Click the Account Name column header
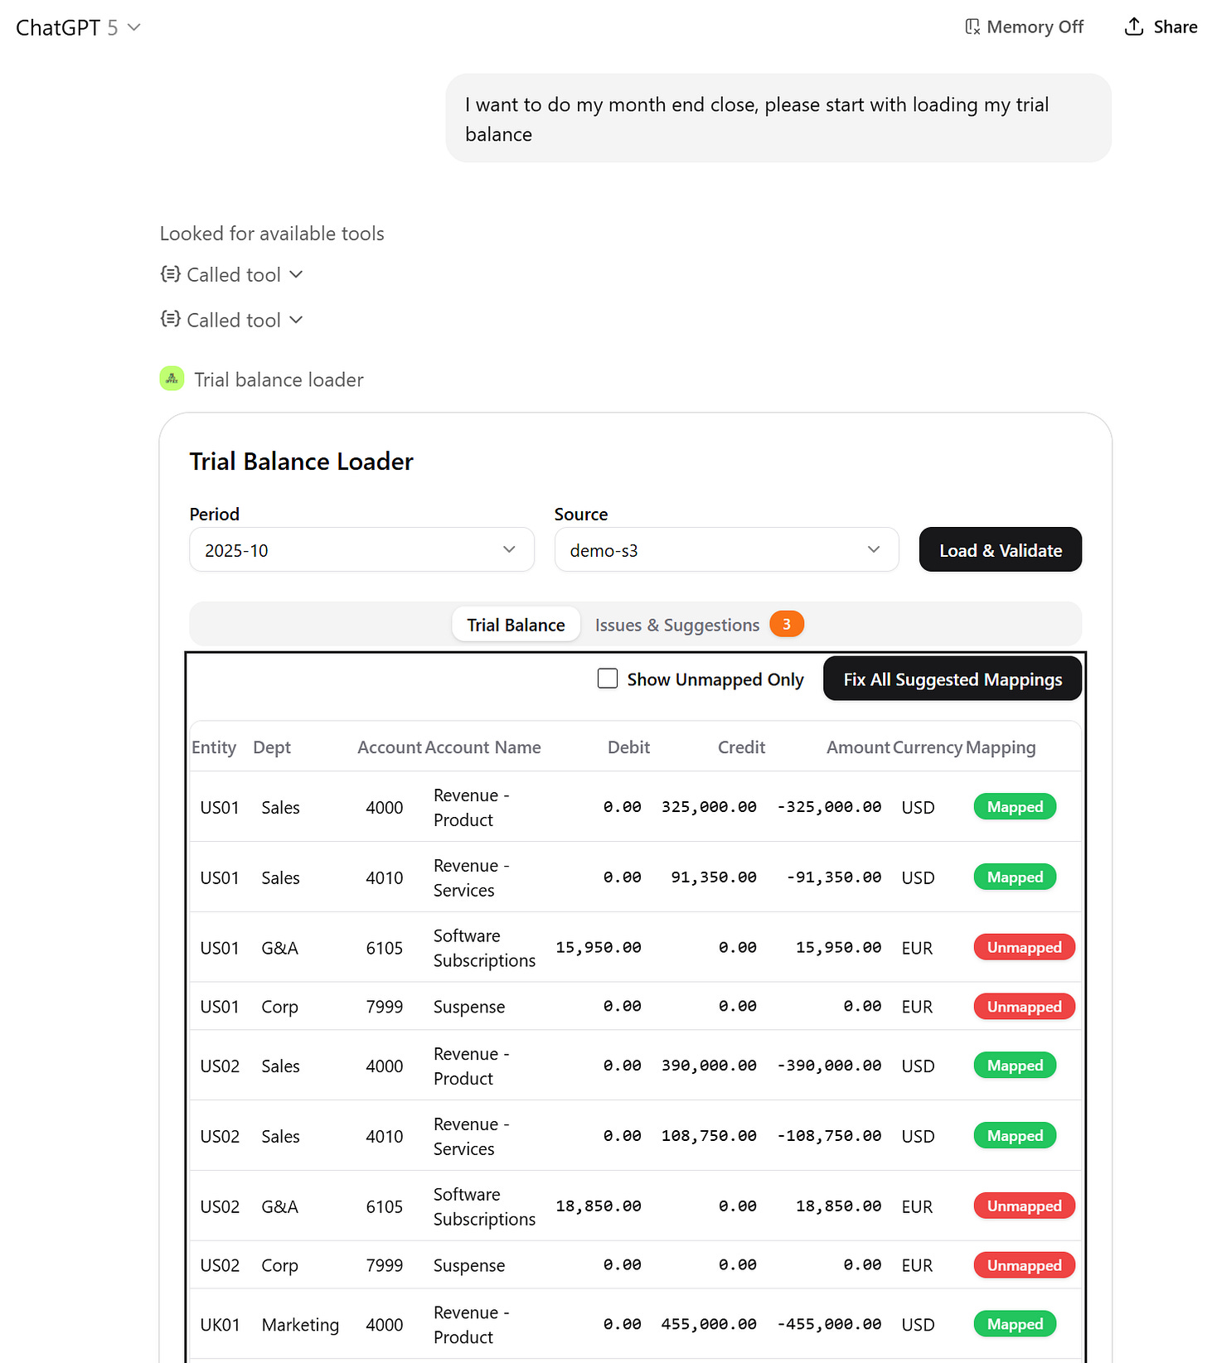 [x=483, y=747]
